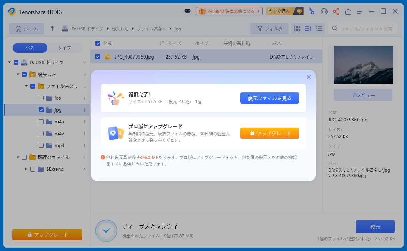Screen dimensions: 407x251
Task: Click the up arrow navigation icon
Action: (52, 29)
